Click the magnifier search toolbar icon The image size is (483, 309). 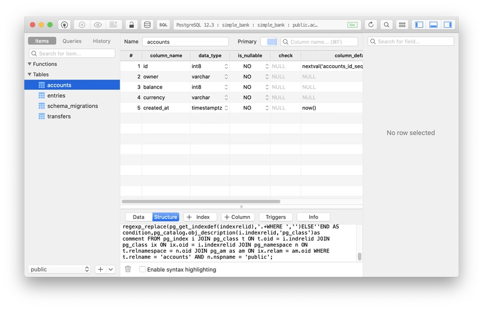pyautogui.click(x=386, y=25)
